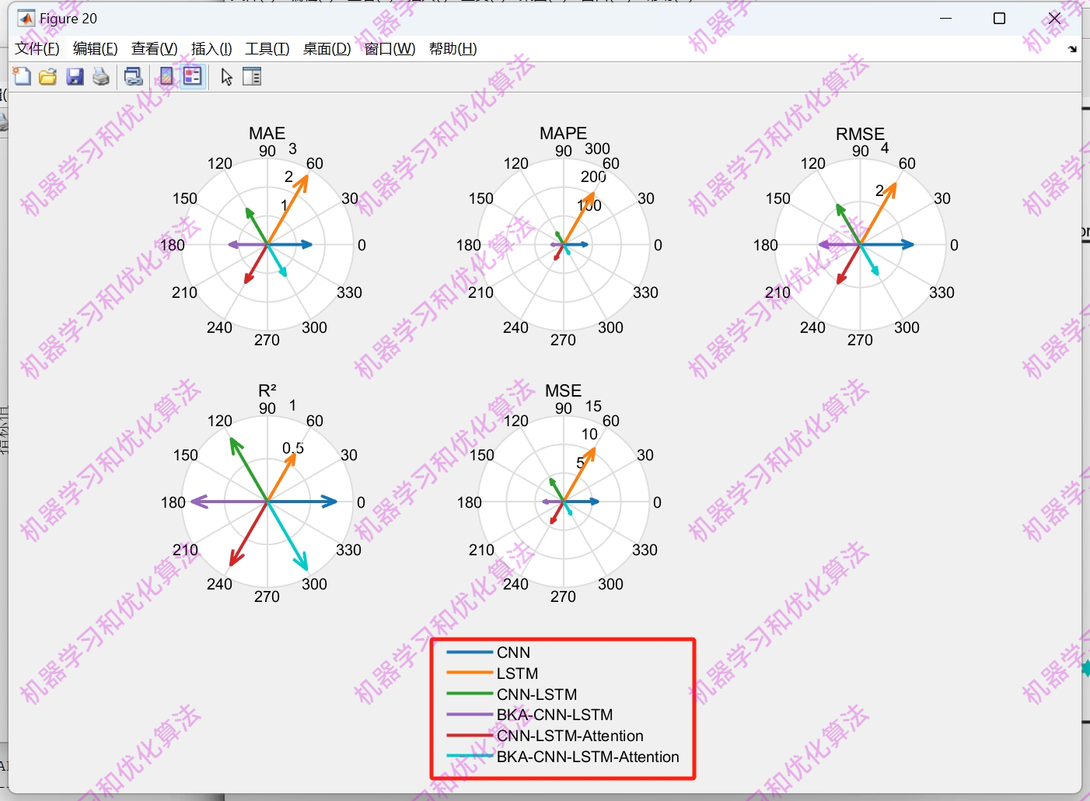This screenshot has height=801, width=1090.
Task: Click the Link Plot toolbar icon
Action: coord(134,76)
